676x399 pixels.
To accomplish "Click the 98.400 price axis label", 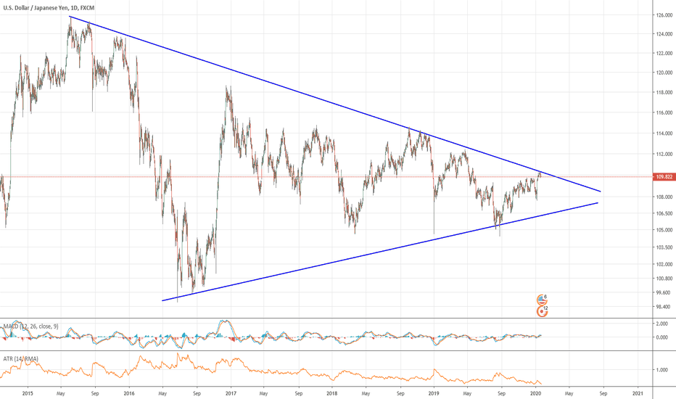I will pyautogui.click(x=664, y=307).
